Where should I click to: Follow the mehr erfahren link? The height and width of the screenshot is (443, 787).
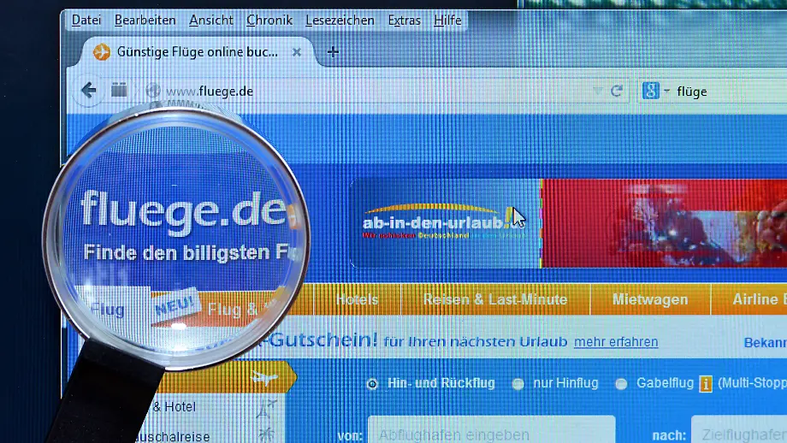pos(616,342)
